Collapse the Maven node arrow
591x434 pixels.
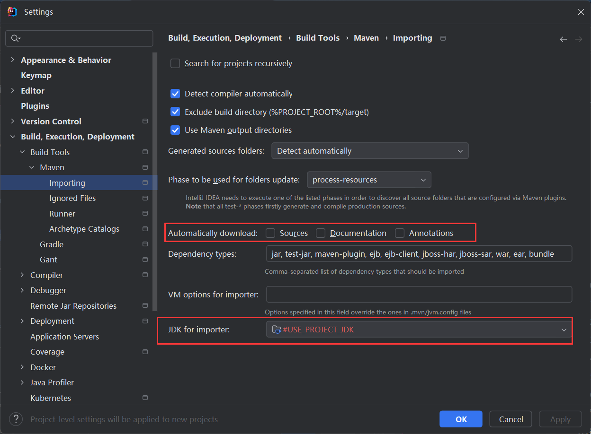[32, 167]
